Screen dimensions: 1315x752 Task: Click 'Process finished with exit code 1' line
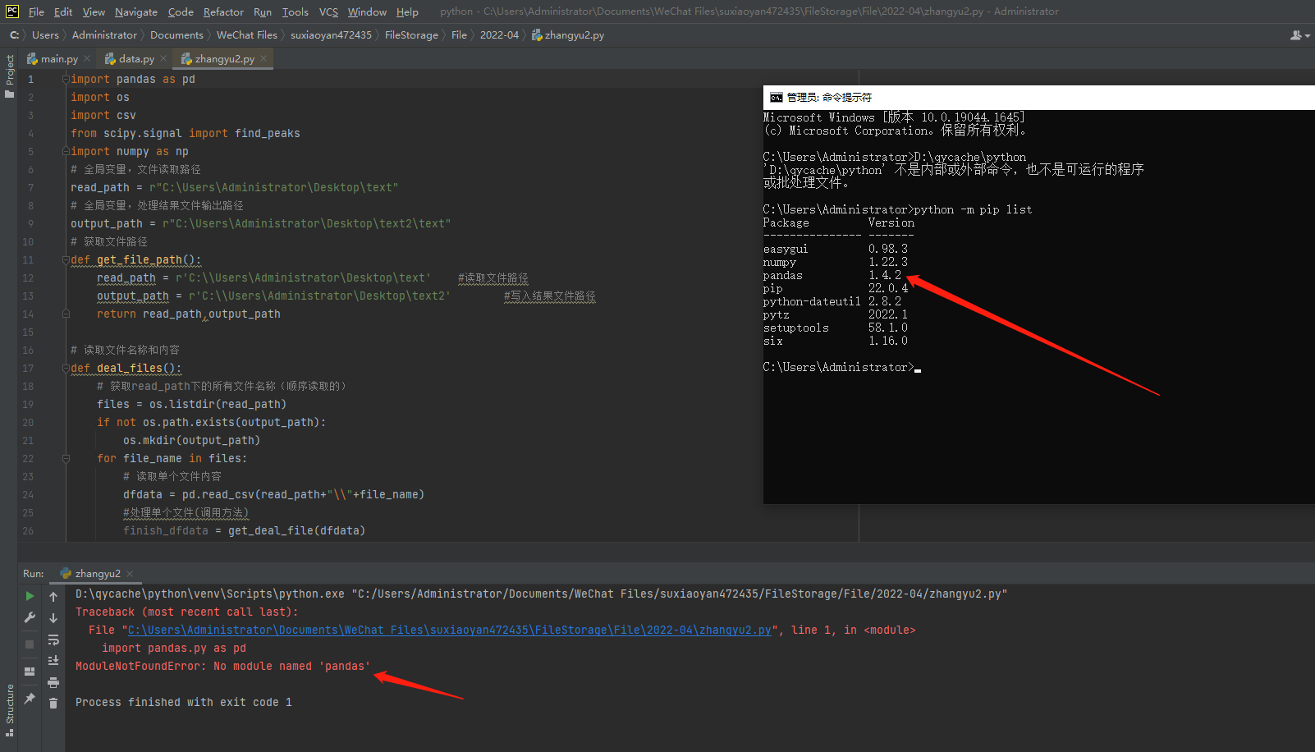183,702
